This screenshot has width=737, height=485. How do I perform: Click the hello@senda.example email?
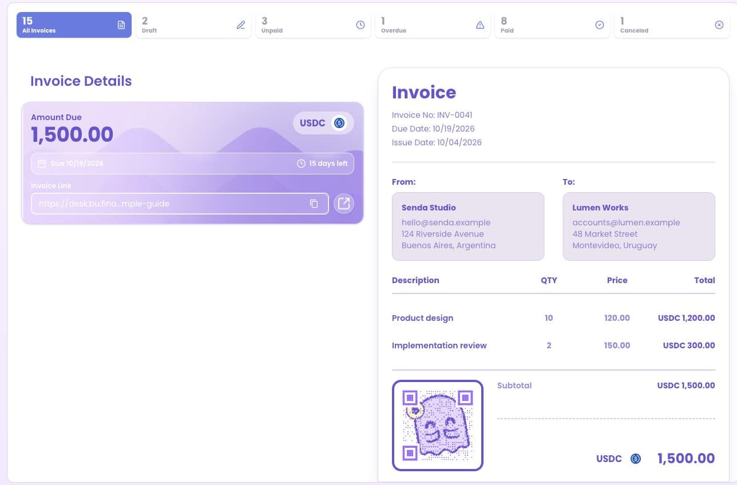pyautogui.click(x=446, y=222)
